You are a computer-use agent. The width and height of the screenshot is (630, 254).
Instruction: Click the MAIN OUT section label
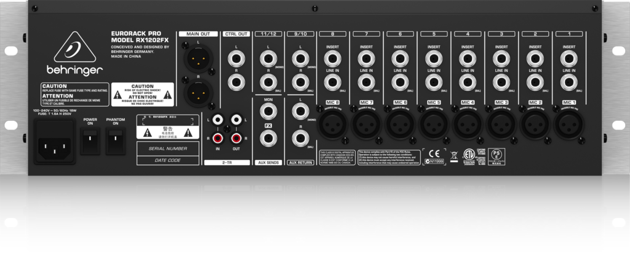pos(198,34)
